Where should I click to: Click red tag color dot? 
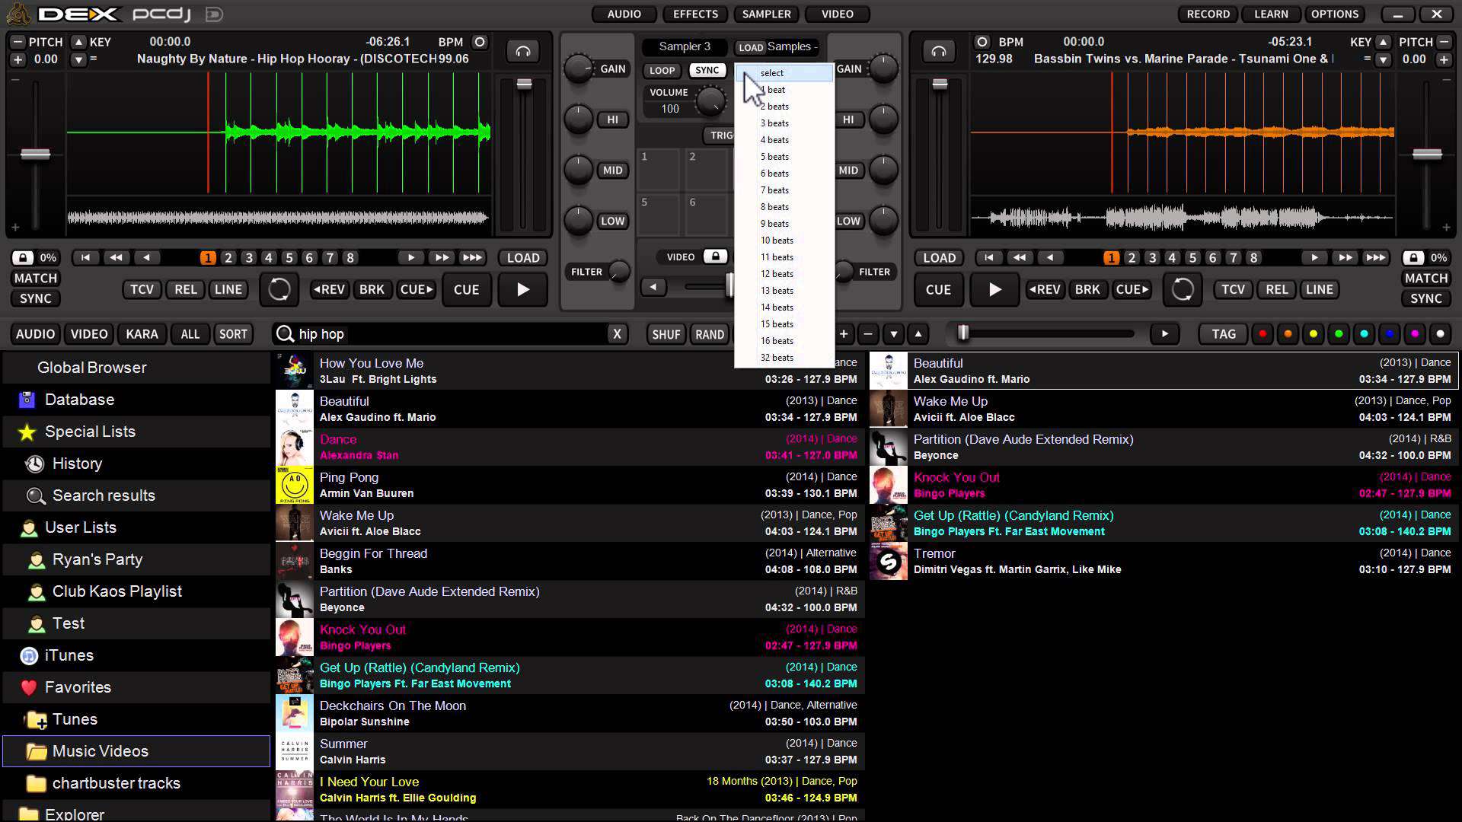(1262, 333)
